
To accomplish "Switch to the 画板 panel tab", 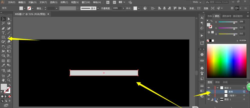I will click(217, 82).
